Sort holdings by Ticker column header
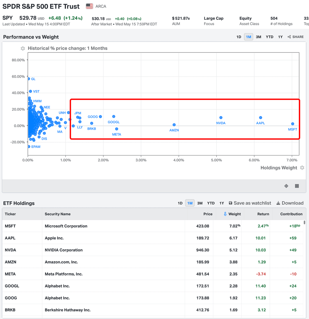 point(10,214)
